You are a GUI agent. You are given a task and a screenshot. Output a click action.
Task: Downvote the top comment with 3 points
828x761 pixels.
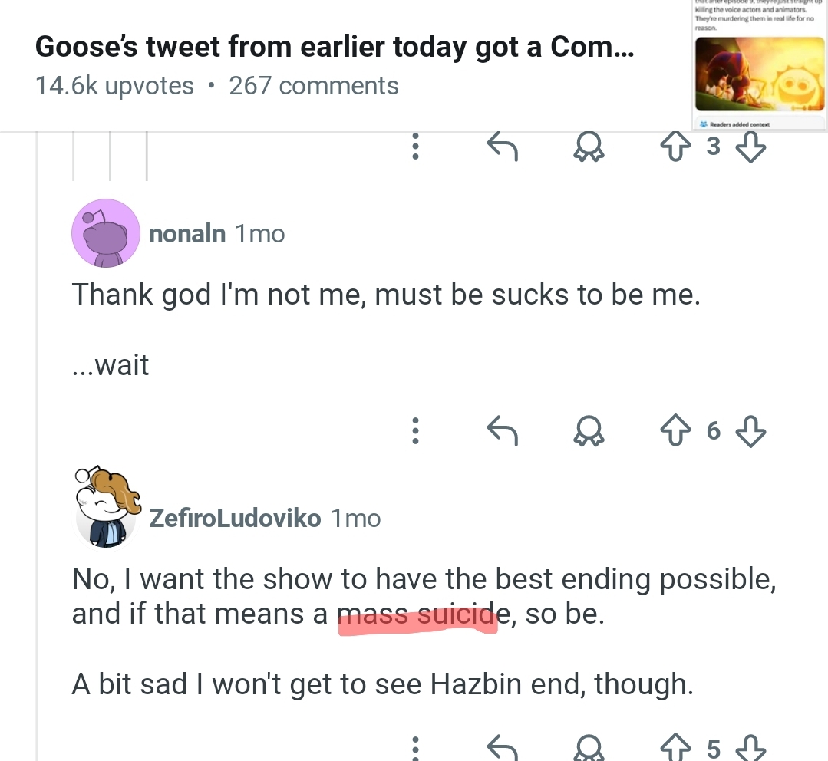[751, 147]
